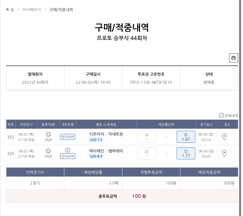Click 마감일시 column header
Screen dimensions: 243x216
point(26,124)
